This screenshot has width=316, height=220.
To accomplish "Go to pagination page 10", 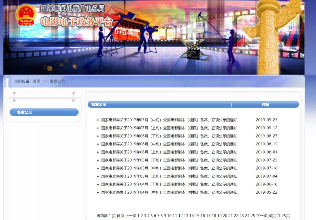I will pos(169,216).
